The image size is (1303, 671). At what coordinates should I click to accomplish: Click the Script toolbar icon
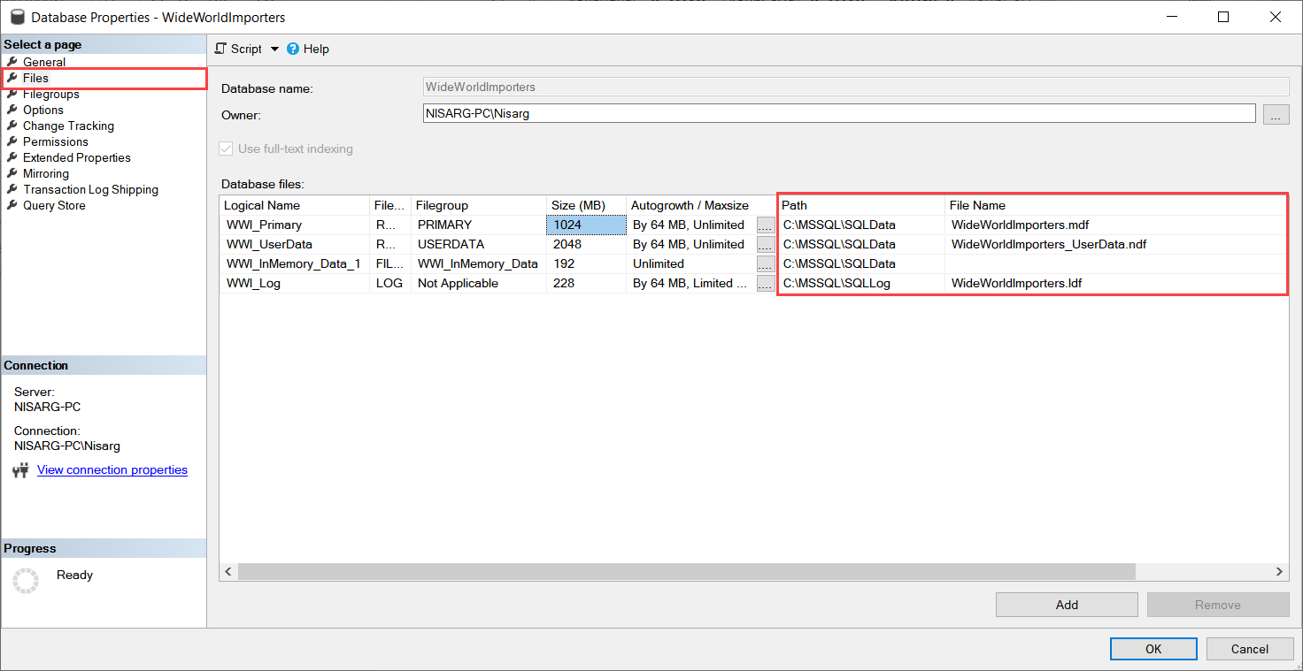pos(221,49)
